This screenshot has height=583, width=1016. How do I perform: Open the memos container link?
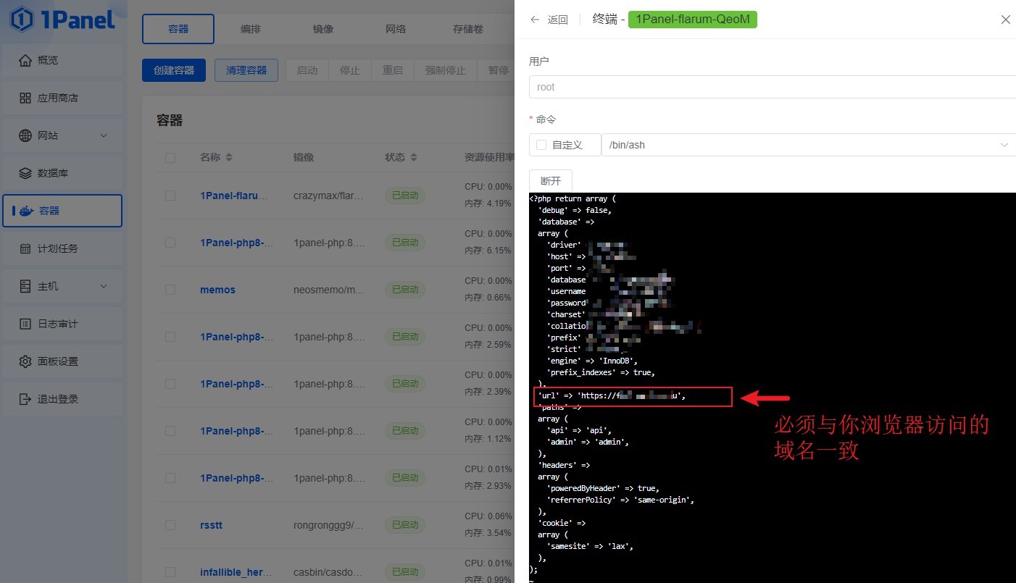217,290
